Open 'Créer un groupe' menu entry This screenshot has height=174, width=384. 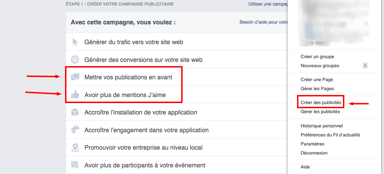pos(317,57)
